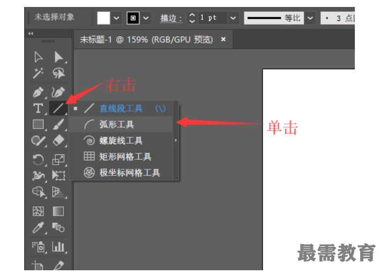Select the Rectangle tool
379x274 pixels.
click(x=38, y=124)
